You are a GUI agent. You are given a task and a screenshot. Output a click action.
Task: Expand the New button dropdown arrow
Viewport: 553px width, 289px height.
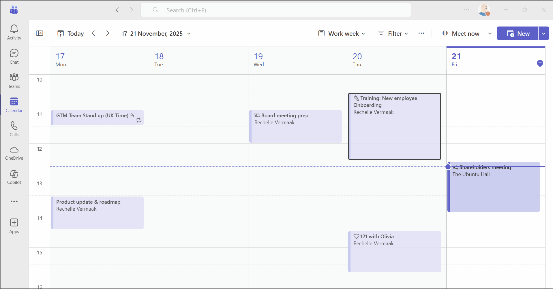click(x=544, y=33)
